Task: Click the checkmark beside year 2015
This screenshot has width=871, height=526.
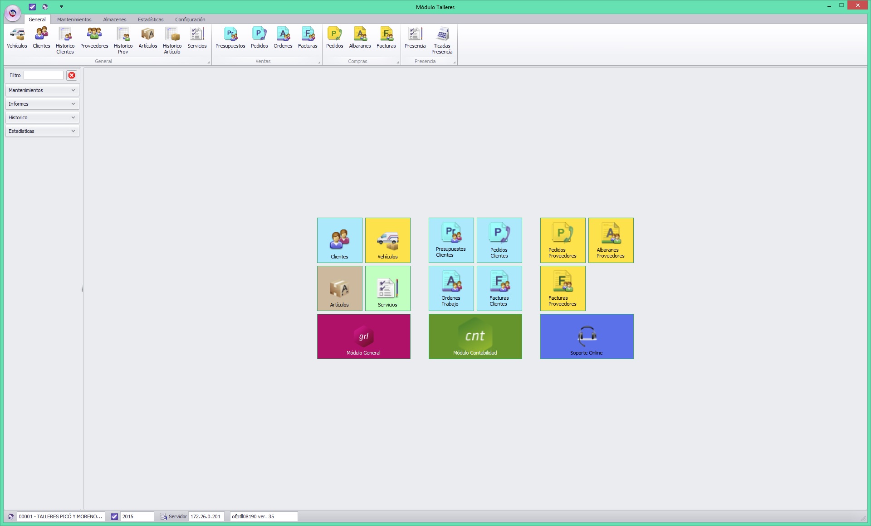Action: 114,516
